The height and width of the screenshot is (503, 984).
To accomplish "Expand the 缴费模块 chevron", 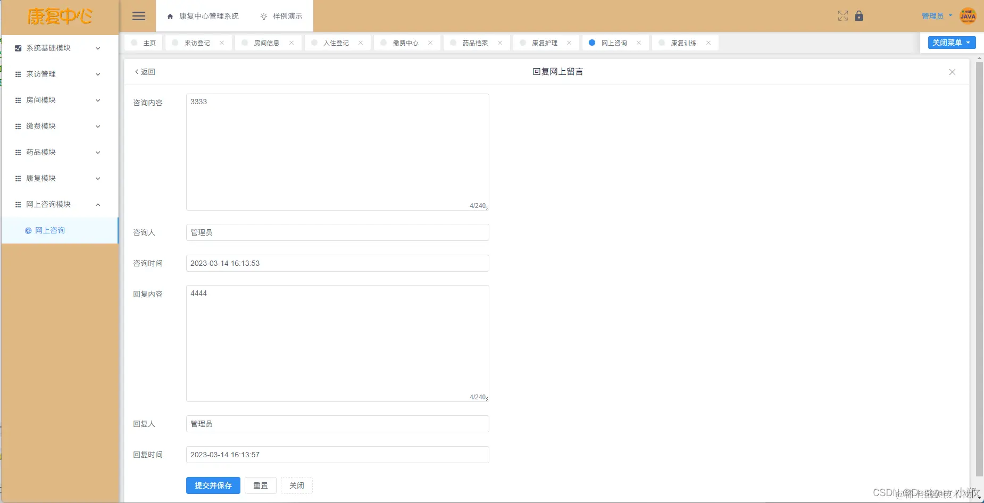I will [98, 126].
